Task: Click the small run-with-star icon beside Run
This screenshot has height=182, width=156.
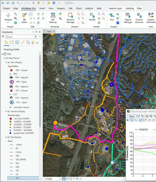Action: click(118, 14)
